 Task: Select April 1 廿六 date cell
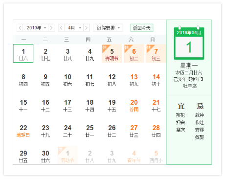(x=23, y=53)
